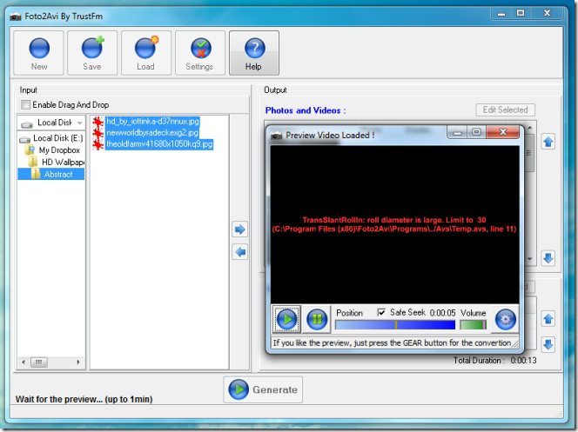This screenshot has height=432, width=578.
Task: Click the right arrow add-to-output icon
Action: tap(240, 229)
